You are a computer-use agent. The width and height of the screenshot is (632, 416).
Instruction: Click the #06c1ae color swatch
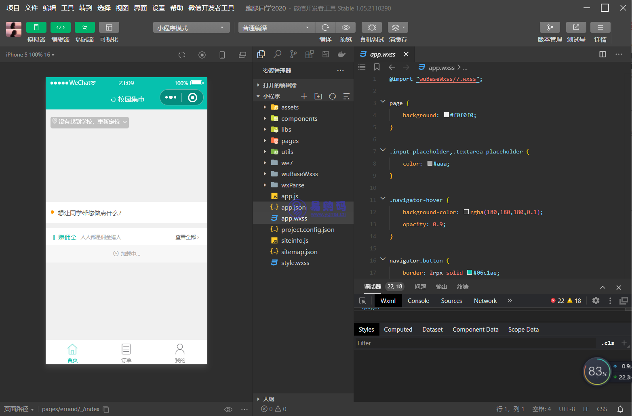[x=470, y=273]
